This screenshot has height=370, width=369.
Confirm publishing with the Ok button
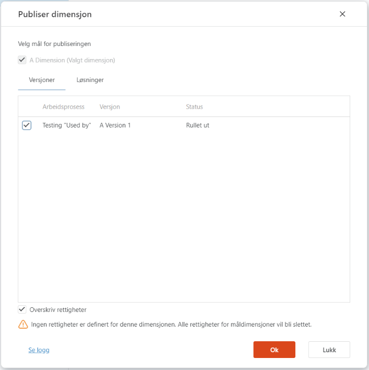(x=274, y=350)
